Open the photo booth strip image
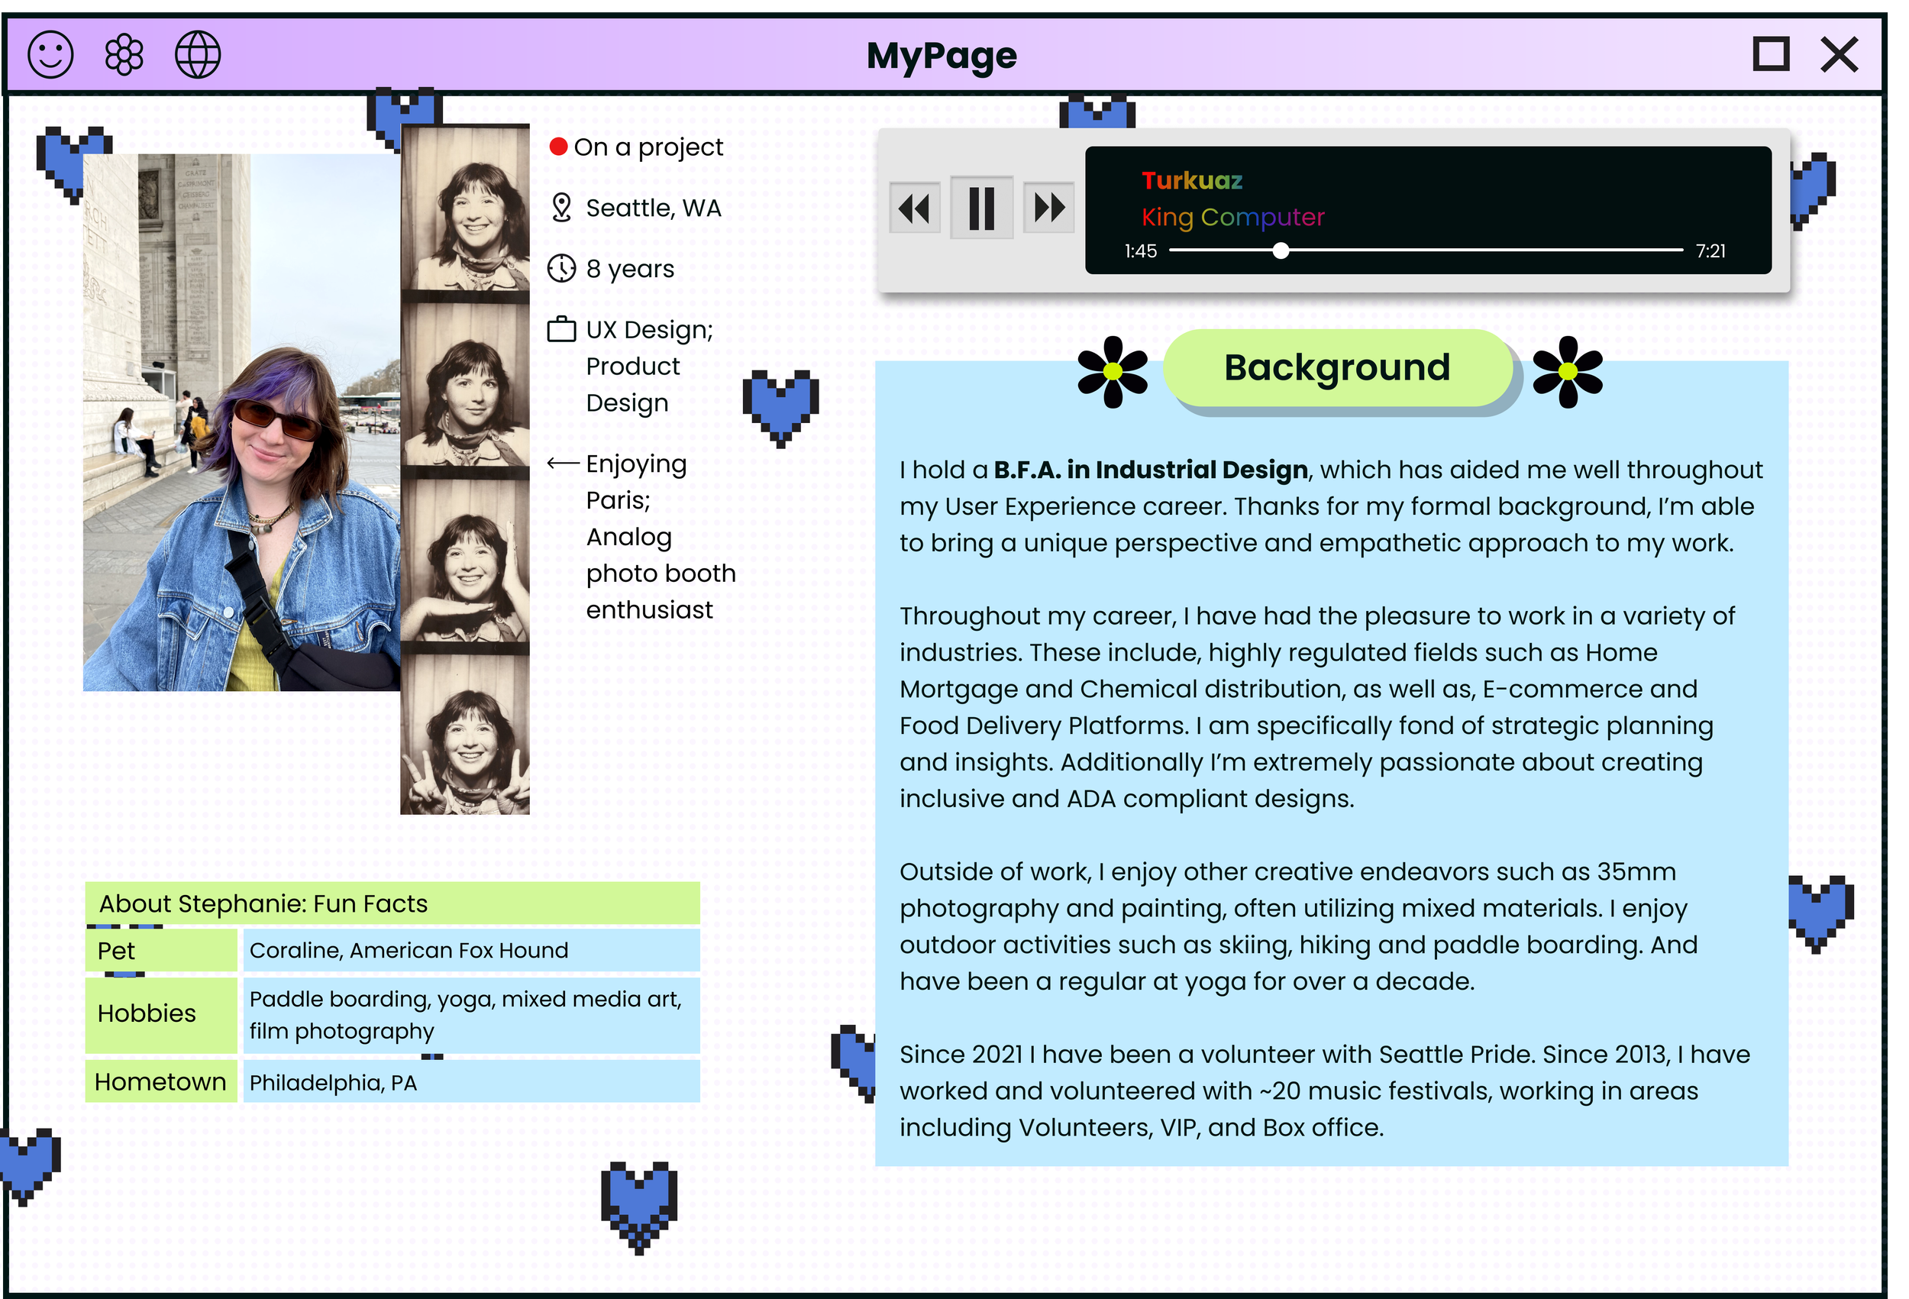The width and height of the screenshot is (1909, 1299). pyautogui.click(x=465, y=470)
